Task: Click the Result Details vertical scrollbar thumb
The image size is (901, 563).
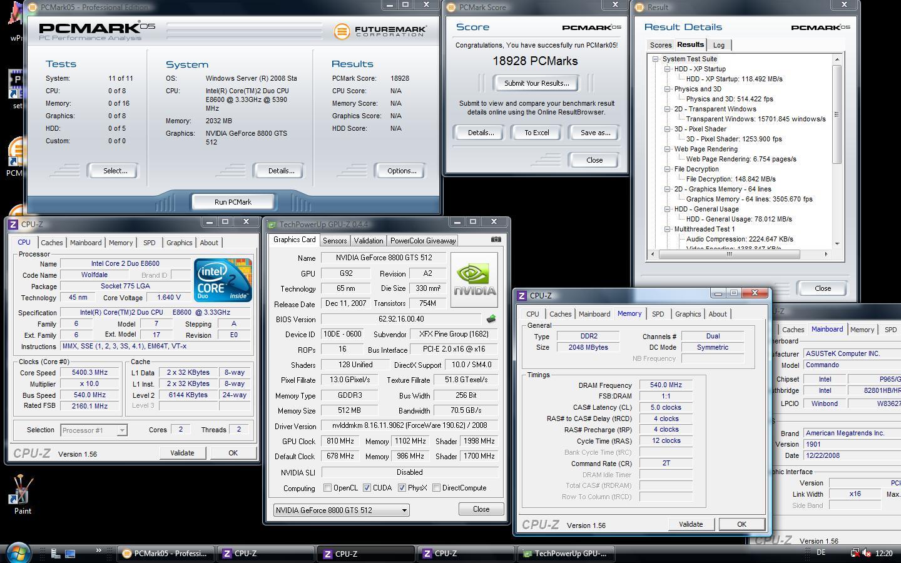Action: [837, 114]
